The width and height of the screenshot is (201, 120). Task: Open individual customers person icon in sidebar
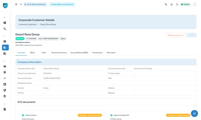5,41
